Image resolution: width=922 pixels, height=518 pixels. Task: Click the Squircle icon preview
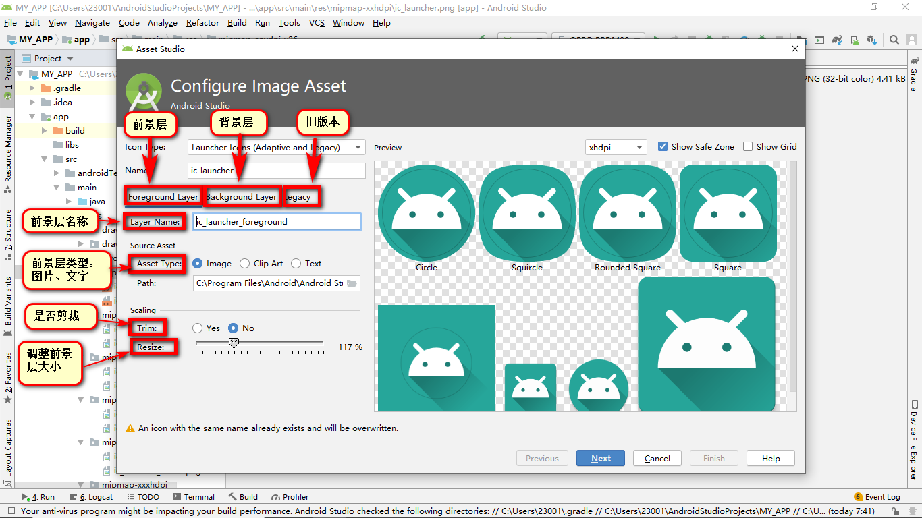point(526,213)
